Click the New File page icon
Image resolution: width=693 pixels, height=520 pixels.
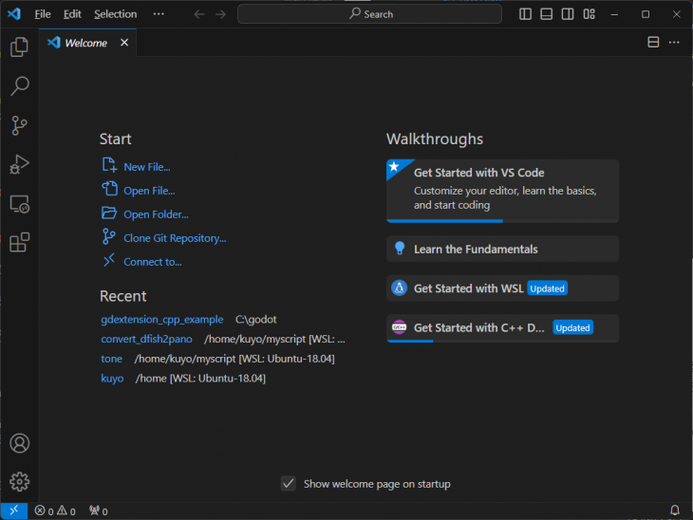pyautogui.click(x=109, y=165)
